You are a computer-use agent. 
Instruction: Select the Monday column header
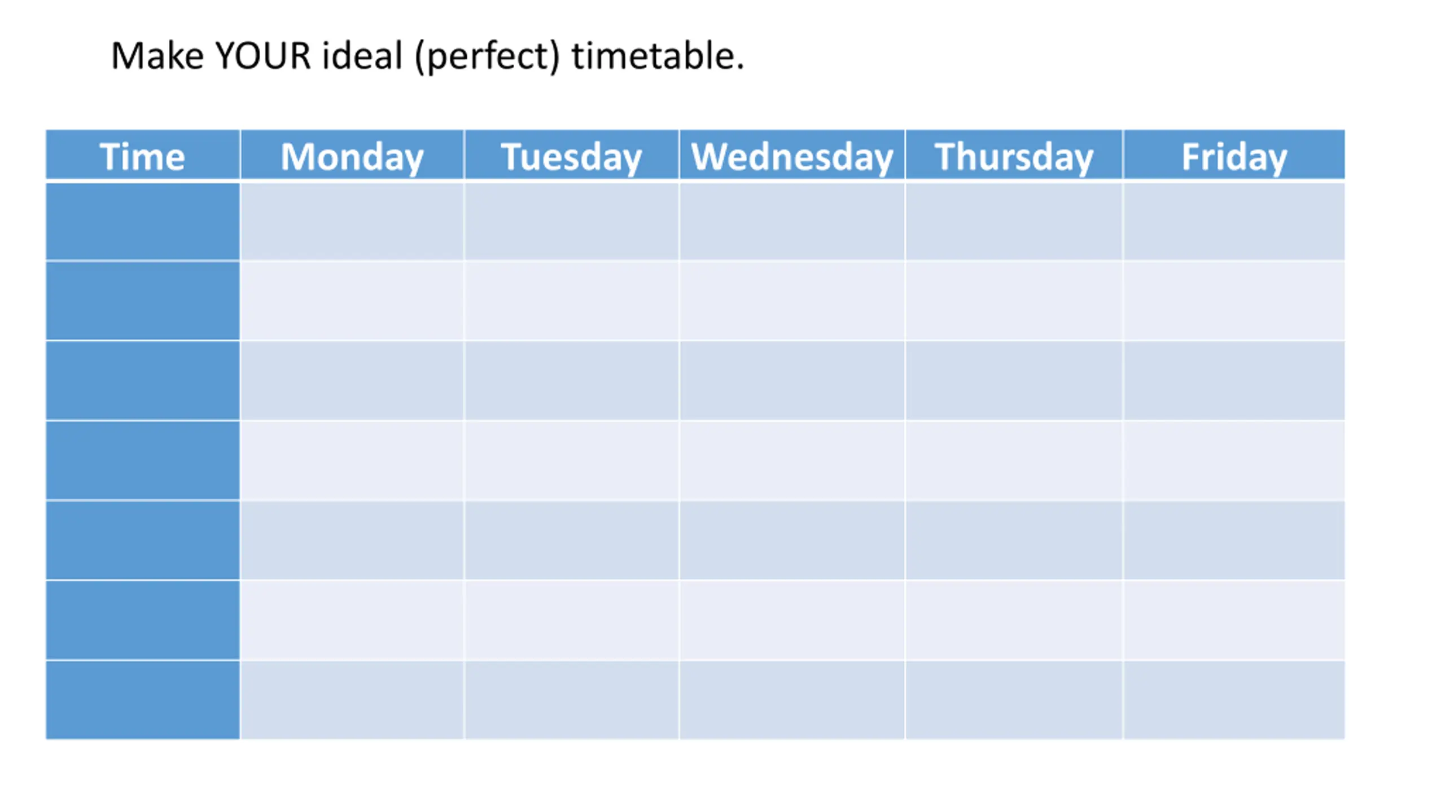pos(352,155)
